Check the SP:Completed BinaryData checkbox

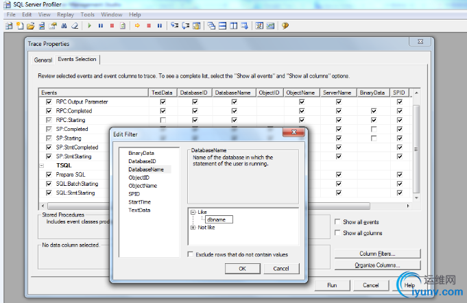point(374,129)
